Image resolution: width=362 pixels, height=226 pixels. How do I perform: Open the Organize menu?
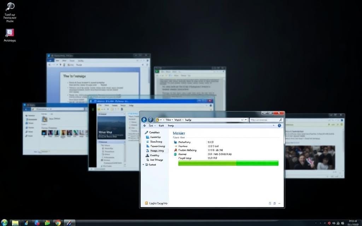(x=151, y=125)
